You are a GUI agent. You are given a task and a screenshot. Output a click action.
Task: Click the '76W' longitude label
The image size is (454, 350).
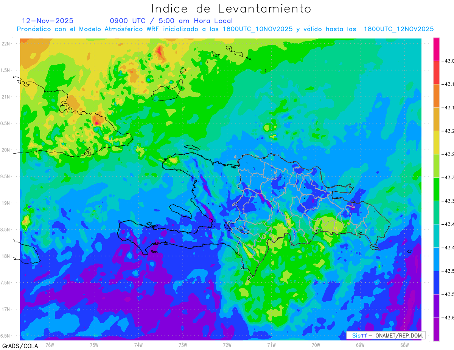coord(50,344)
